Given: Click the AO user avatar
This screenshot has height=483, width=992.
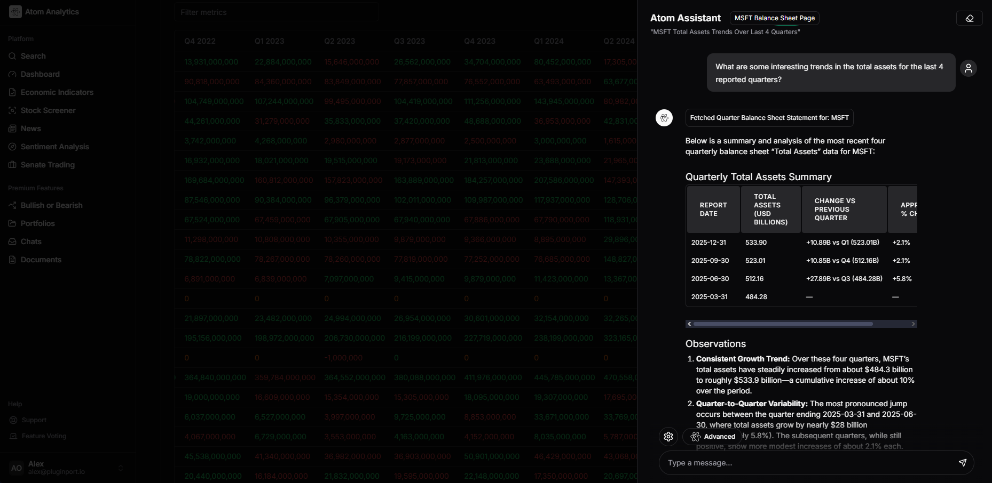Looking at the screenshot, I should (17, 468).
